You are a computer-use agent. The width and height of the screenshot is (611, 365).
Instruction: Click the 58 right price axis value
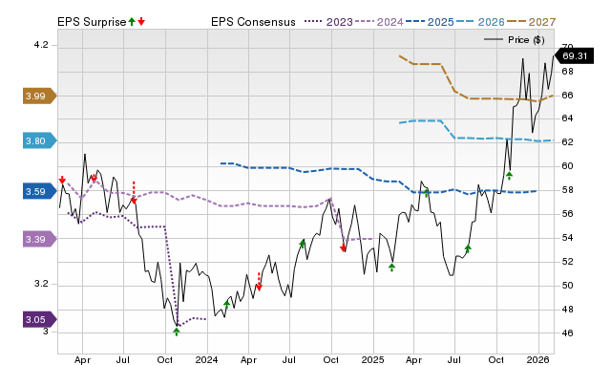coord(567,190)
